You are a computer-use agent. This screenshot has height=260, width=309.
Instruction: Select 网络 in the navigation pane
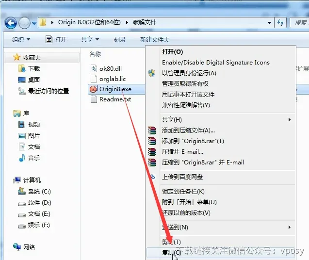pos(29,247)
